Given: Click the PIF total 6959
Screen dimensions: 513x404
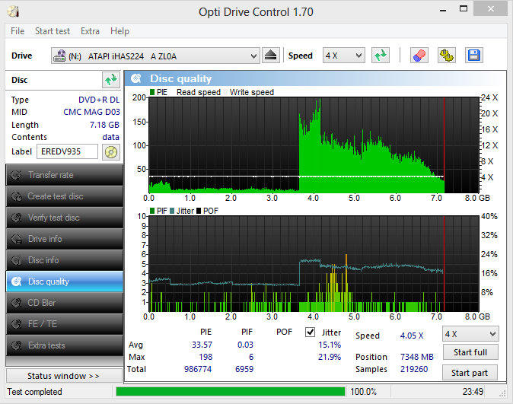Looking at the screenshot, I should pos(244,369).
